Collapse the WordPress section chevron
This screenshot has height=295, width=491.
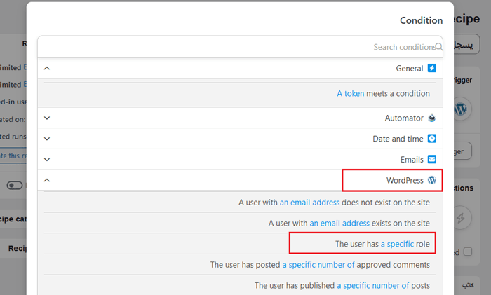coord(47,180)
